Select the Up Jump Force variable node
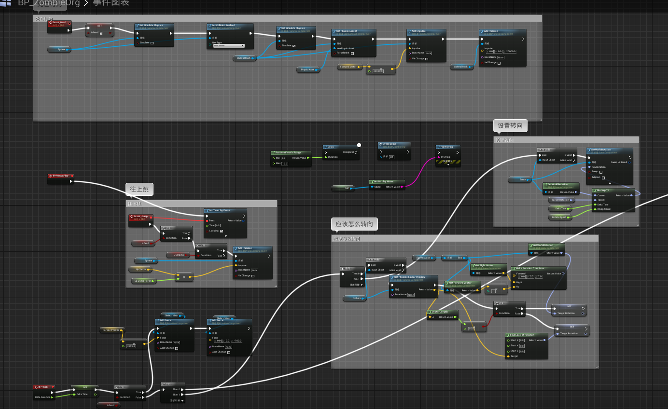Image resolution: width=668 pixels, height=409 pixels. [144, 281]
